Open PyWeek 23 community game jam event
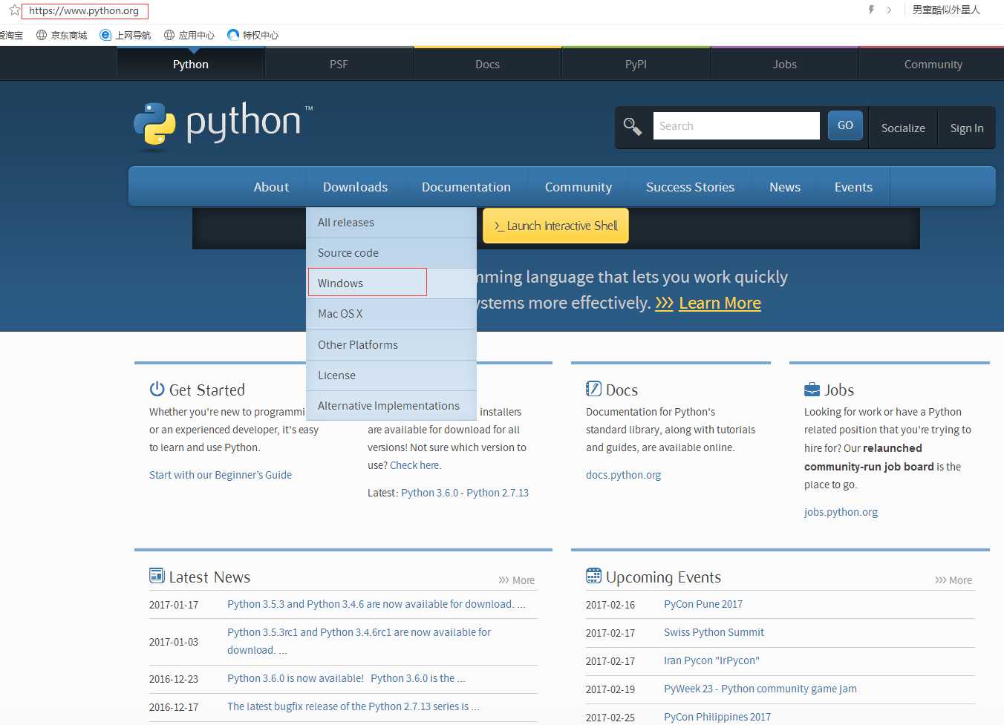The image size is (1004, 725). [x=760, y=689]
